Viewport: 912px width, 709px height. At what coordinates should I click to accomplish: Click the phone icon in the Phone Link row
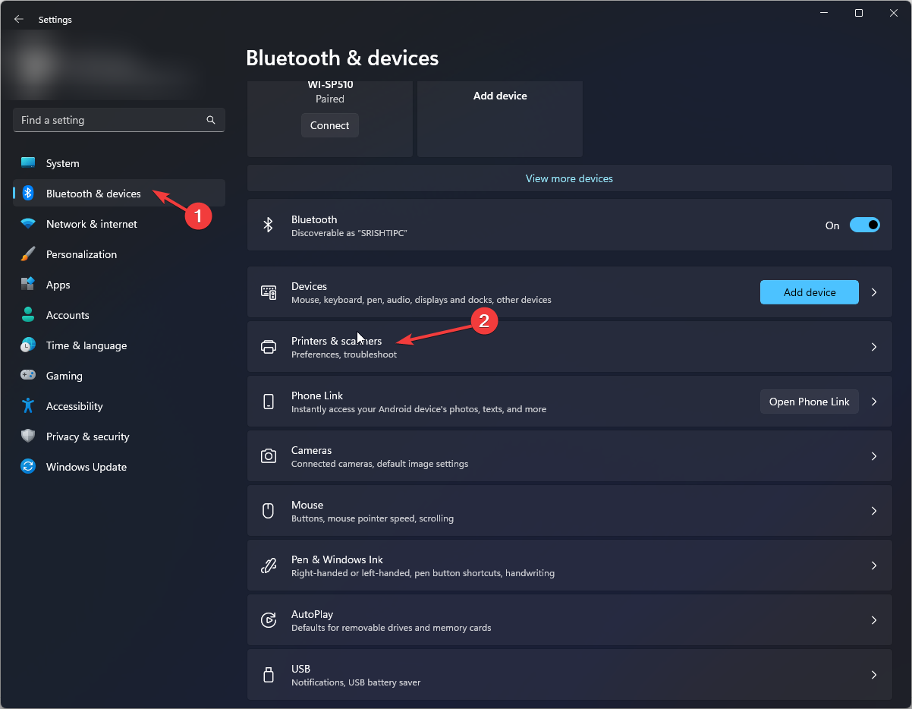pos(269,402)
